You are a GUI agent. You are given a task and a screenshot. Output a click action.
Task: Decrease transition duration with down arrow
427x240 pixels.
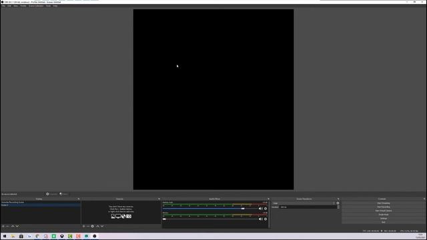pos(338,208)
